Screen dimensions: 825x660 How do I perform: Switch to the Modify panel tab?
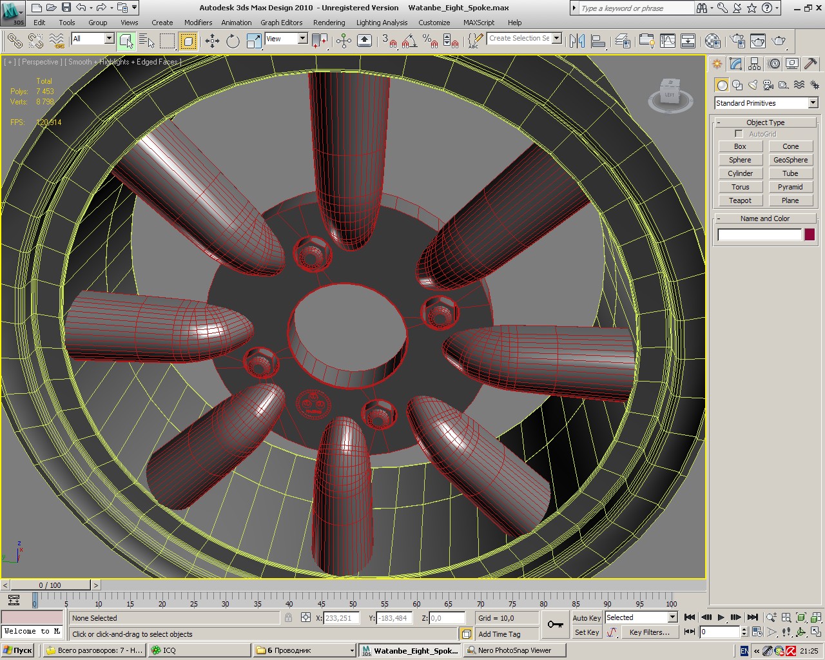pos(736,64)
